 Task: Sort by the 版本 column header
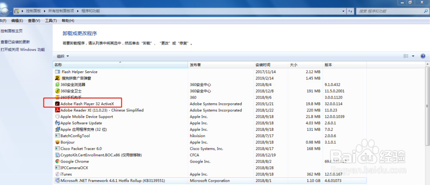(345, 65)
